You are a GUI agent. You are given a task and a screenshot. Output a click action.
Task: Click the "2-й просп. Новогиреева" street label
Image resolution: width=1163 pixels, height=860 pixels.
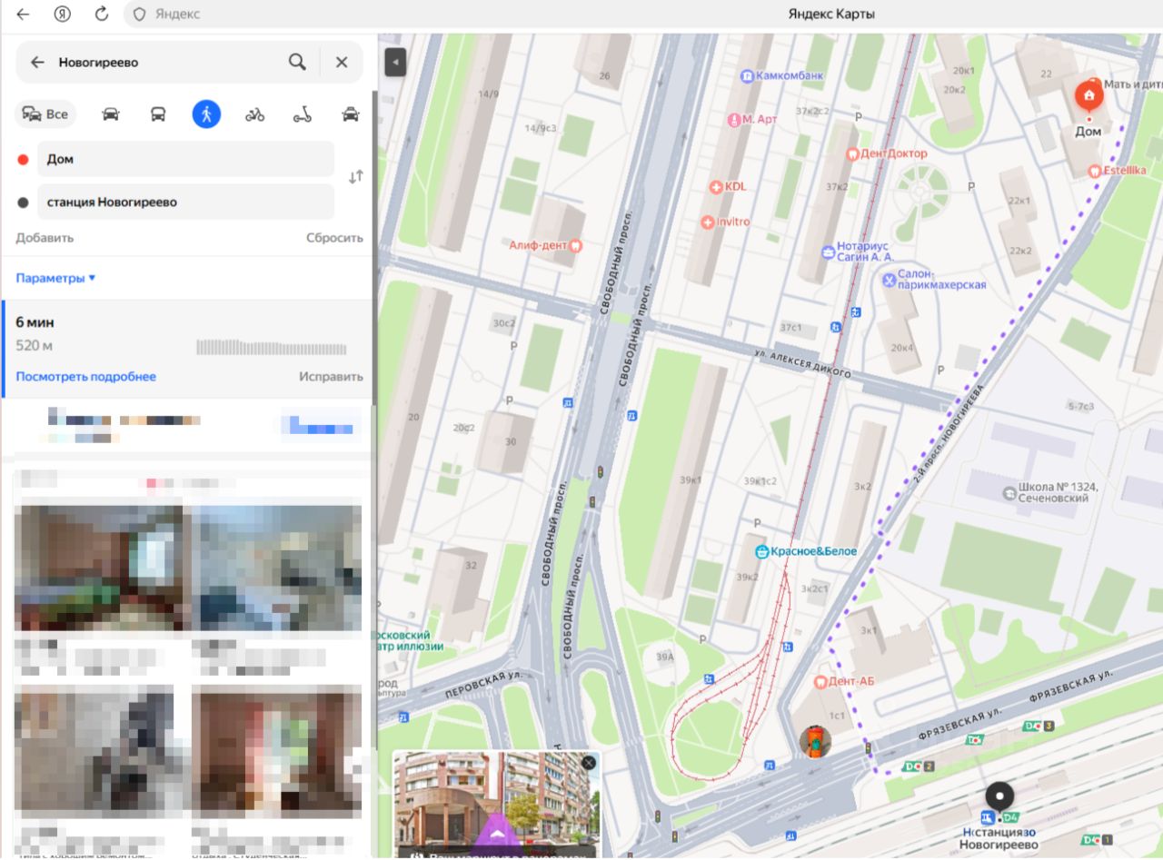947,432
